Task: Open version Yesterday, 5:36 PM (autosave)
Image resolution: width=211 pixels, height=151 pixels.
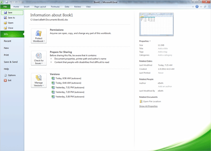Action: pyautogui.click(x=70, y=97)
